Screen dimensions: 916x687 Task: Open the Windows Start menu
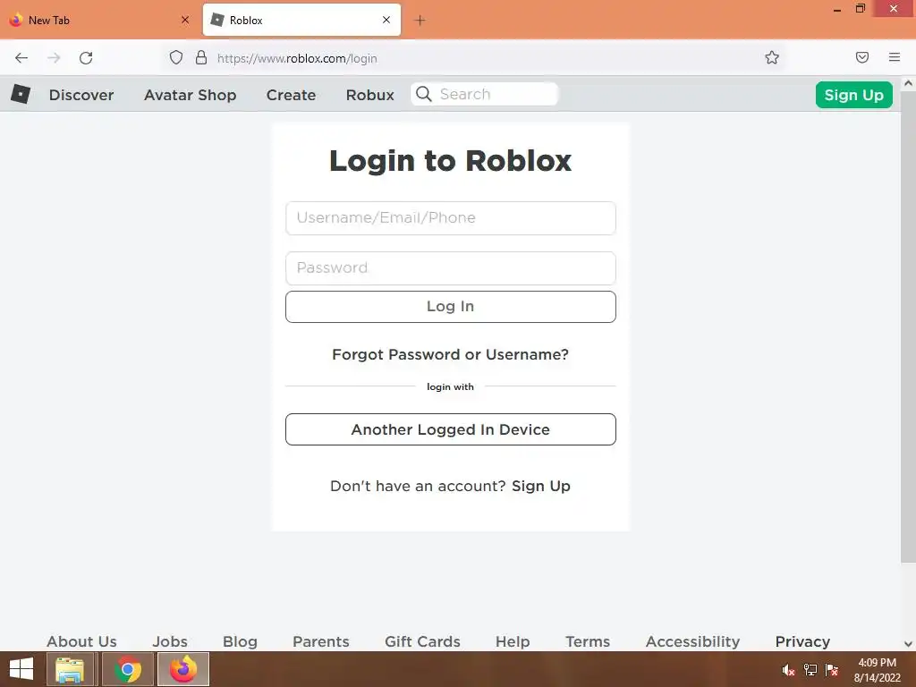(x=21, y=669)
